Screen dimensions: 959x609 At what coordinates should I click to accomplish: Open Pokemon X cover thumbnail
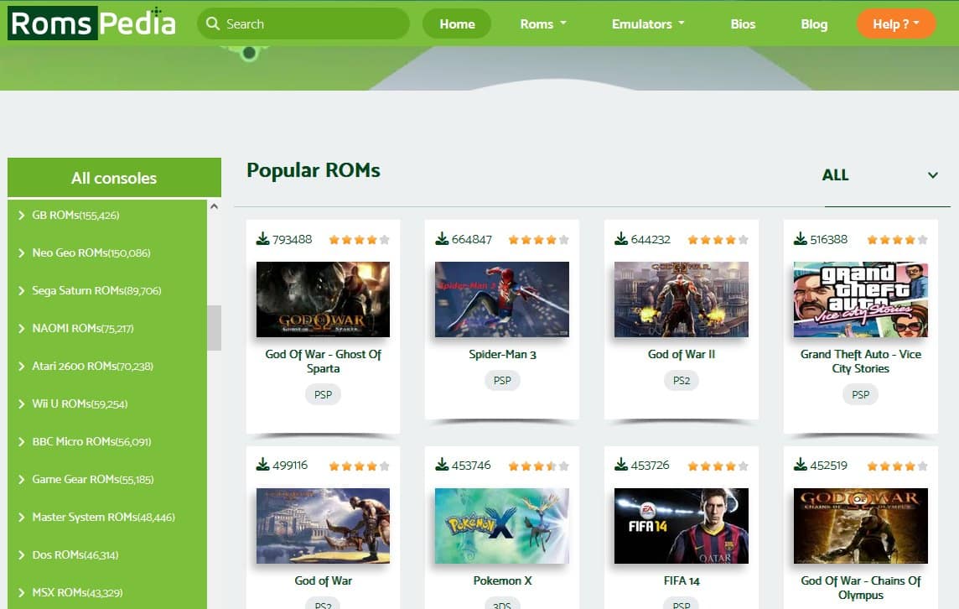pyautogui.click(x=502, y=526)
